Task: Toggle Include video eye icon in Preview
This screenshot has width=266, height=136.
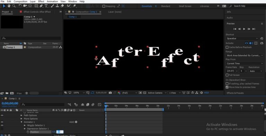Action: pyautogui.click(x=246, y=43)
